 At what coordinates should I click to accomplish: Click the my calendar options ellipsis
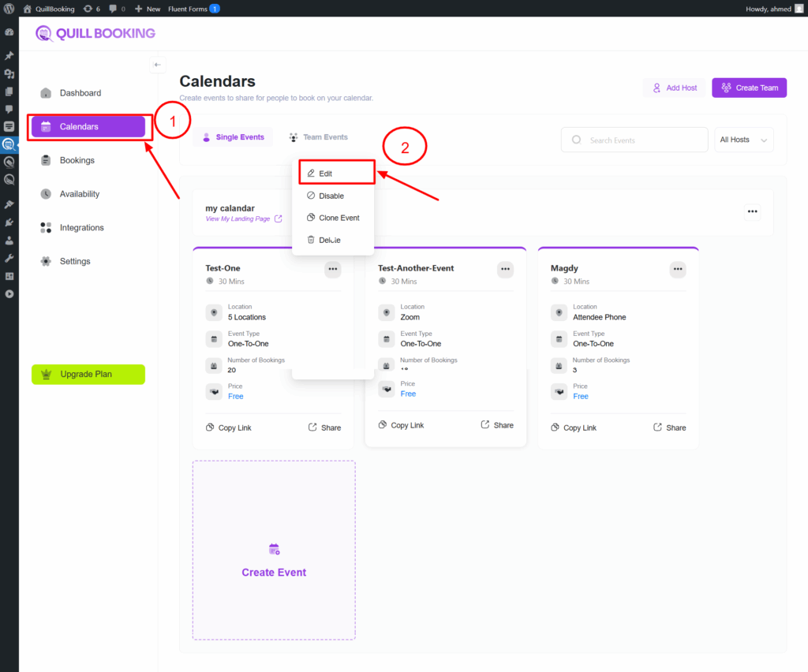pos(752,211)
